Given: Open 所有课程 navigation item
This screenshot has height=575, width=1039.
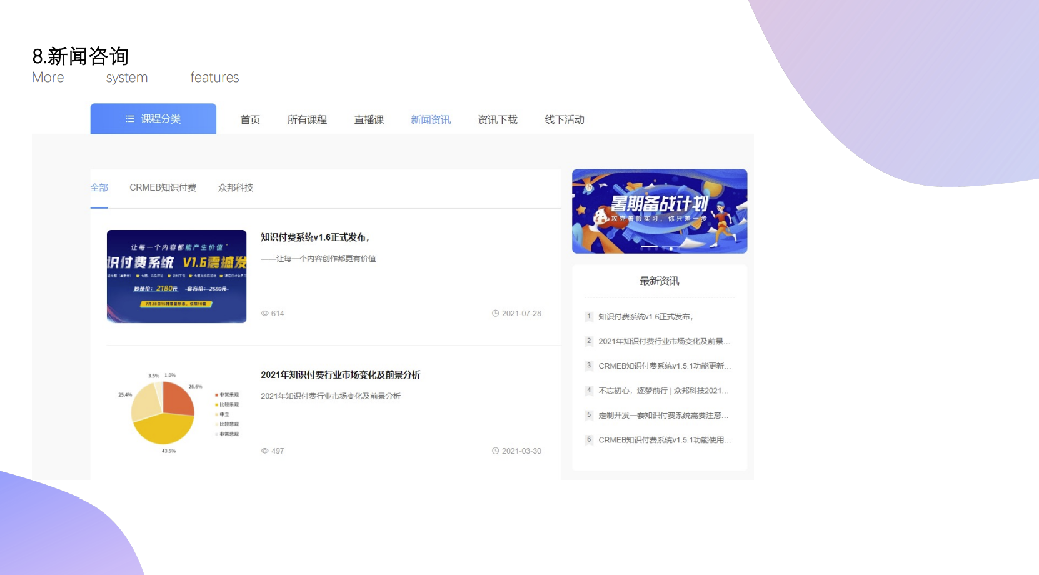Looking at the screenshot, I should [307, 120].
